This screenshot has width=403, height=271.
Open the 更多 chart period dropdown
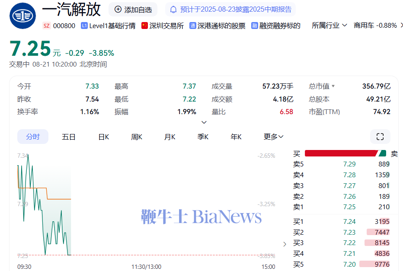point(273,137)
